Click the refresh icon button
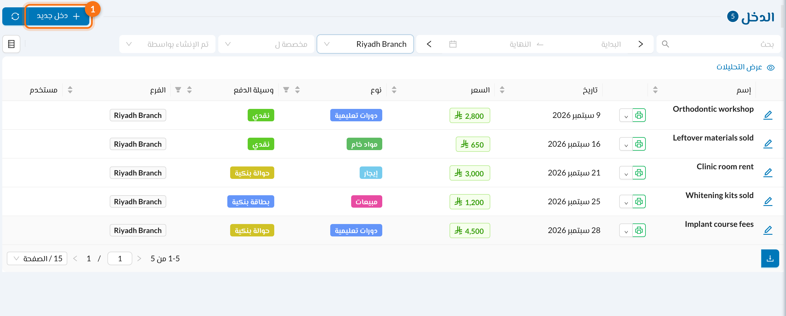This screenshot has width=786, height=316. point(15,16)
